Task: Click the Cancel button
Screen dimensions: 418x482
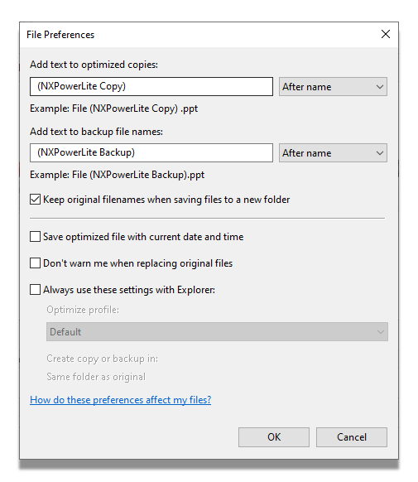Action: 352,437
